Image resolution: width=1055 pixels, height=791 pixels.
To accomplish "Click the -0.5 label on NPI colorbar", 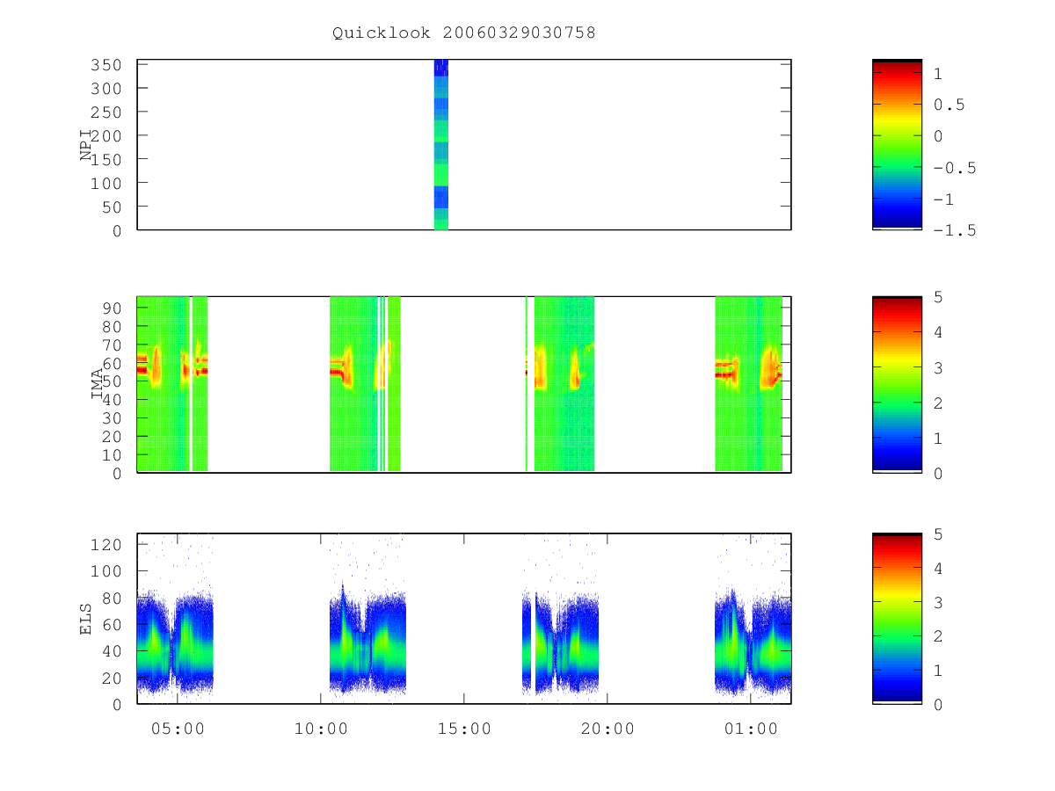I will pos(955,167).
